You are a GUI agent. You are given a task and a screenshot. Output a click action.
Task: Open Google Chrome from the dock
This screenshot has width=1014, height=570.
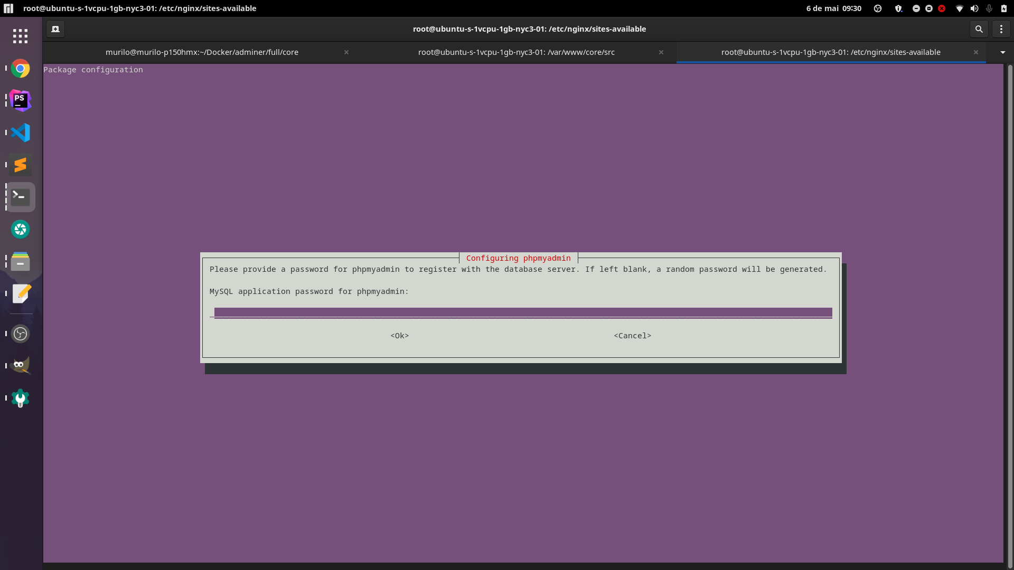[x=20, y=69]
